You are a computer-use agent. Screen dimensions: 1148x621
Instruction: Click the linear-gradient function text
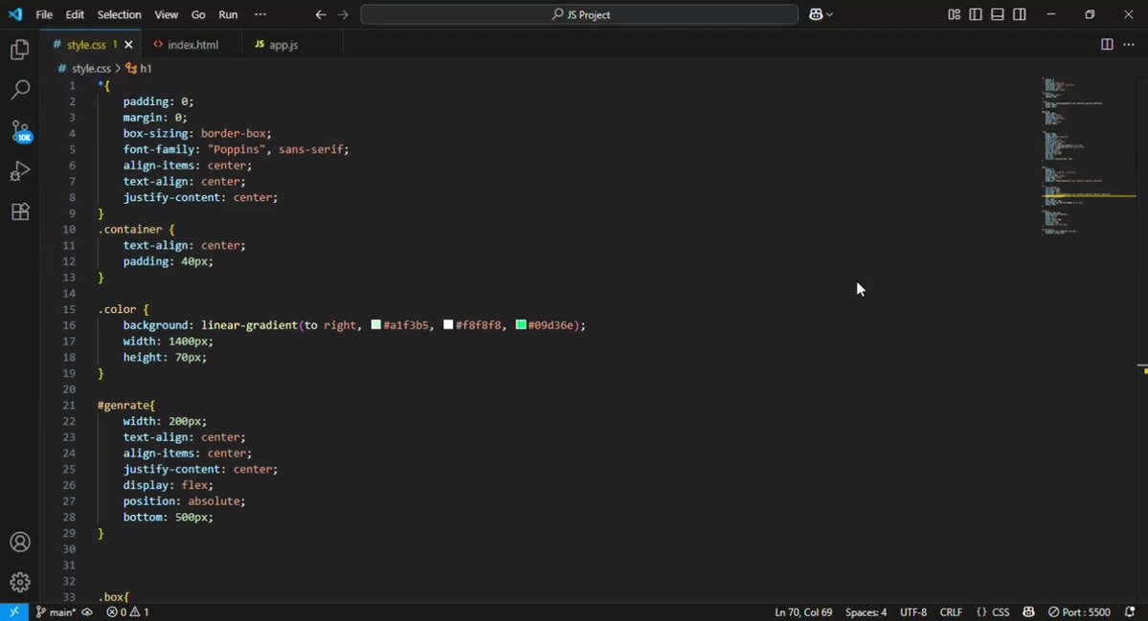[249, 325]
